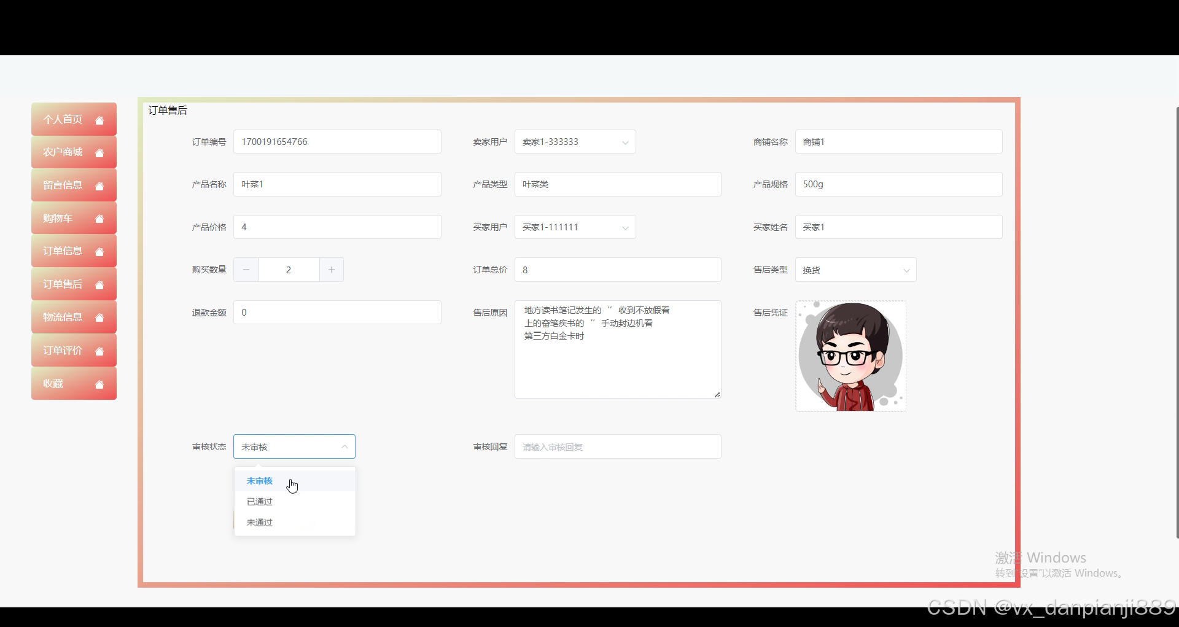Viewport: 1179px width, 627px height.
Task: Choose 未通过 from the dropdown list
Action: point(295,523)
